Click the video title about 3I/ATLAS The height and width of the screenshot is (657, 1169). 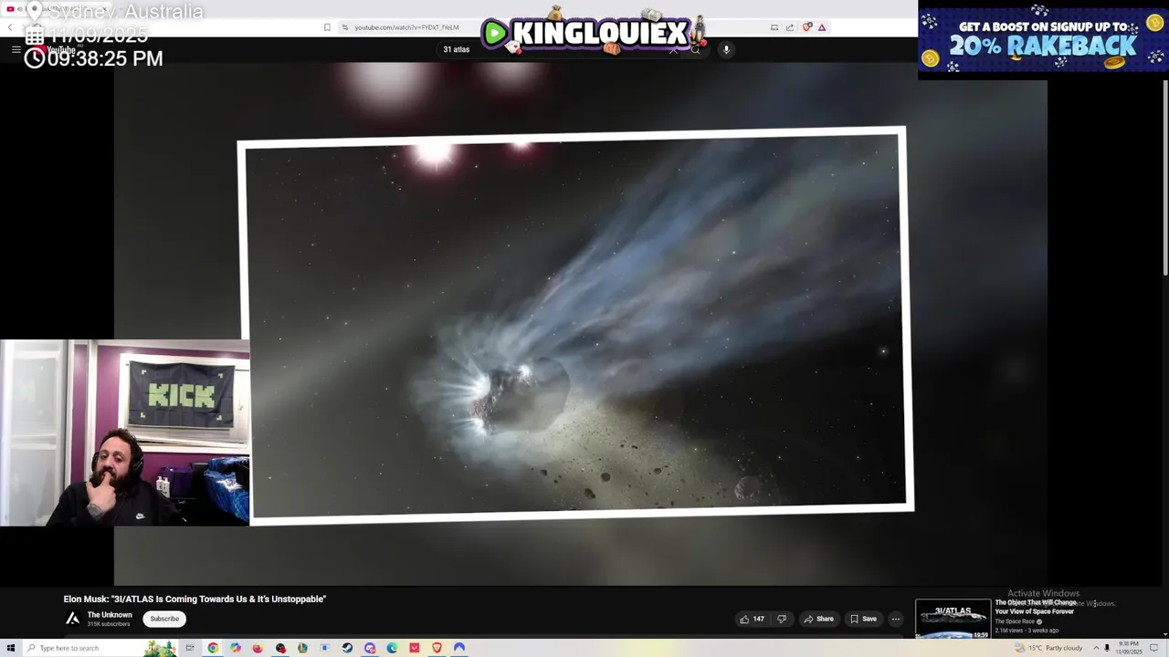pos(195,599)
